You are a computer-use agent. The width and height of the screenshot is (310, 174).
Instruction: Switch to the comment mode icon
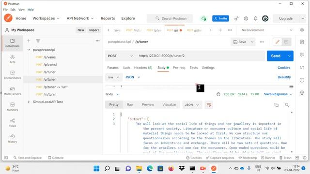coord(286,42)
